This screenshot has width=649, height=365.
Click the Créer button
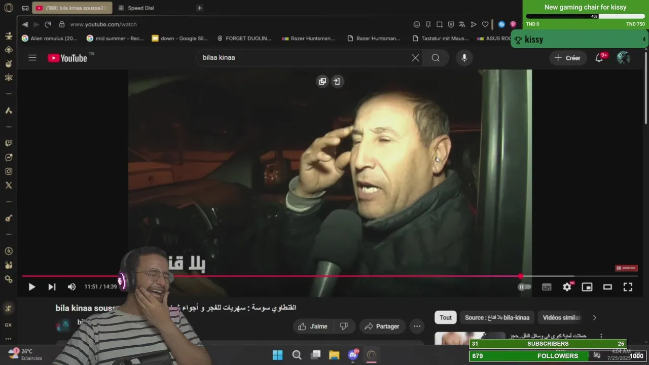point(567,58)
